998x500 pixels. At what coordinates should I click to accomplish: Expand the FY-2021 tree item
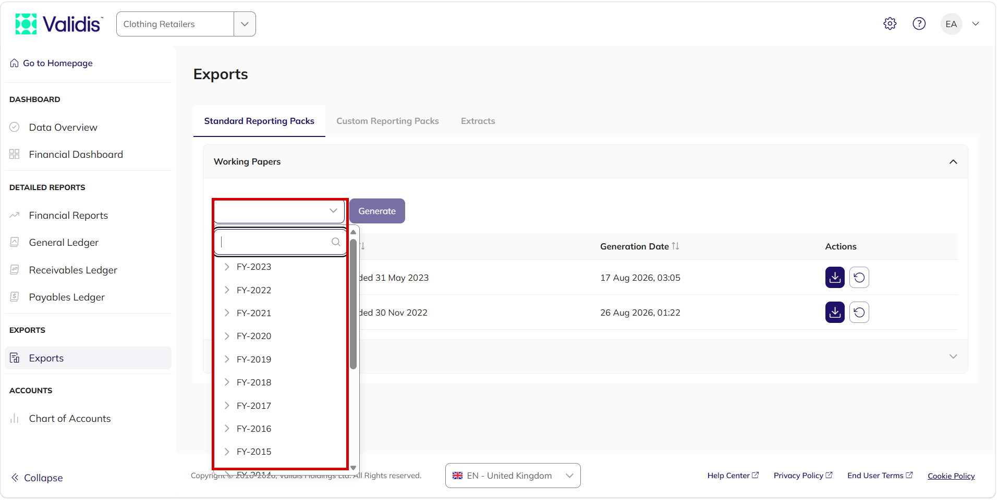227,313
